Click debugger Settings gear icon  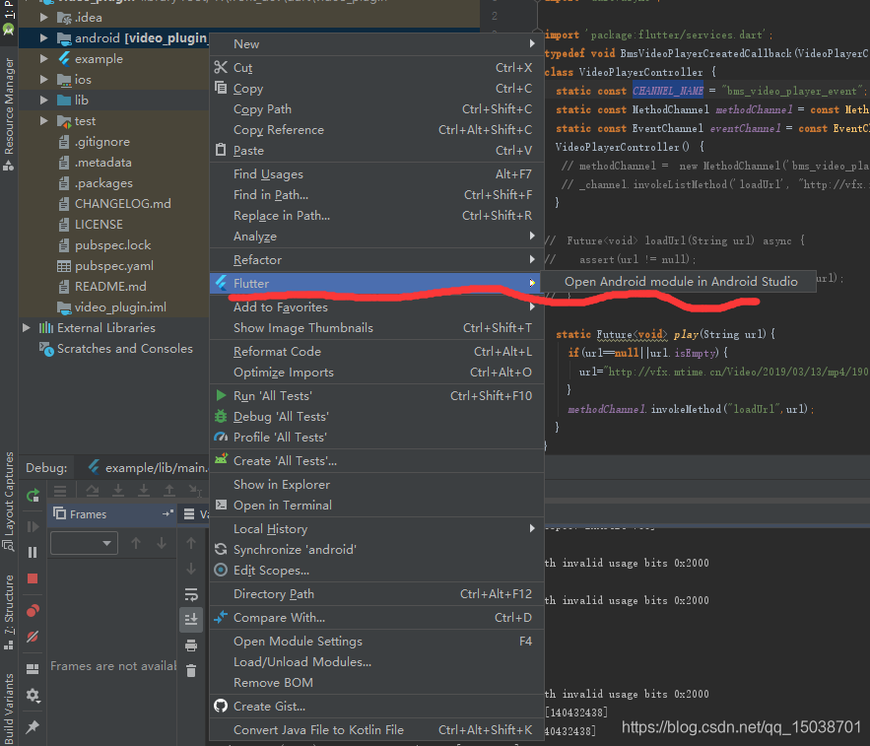(x=33, y=695)
